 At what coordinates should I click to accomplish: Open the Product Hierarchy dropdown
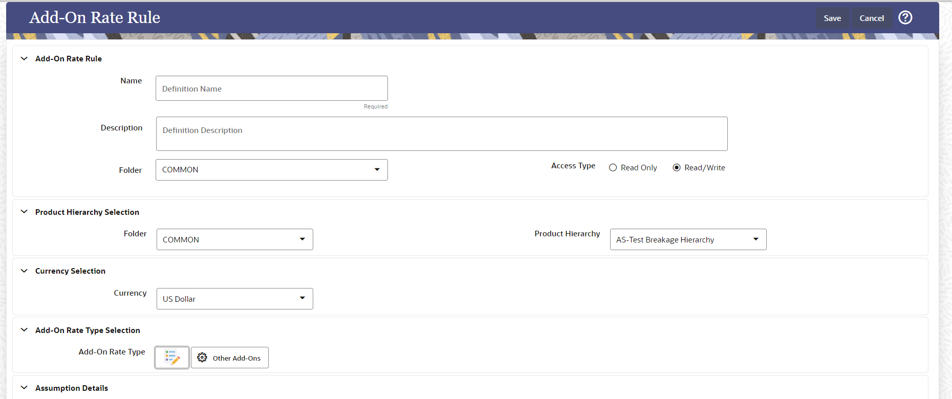pyautogui.click(x=688, y=239)
